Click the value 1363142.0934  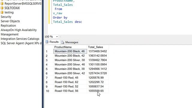(x=97, y=56)
